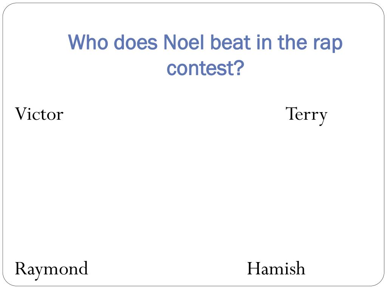
Task: Click the letter W starting the question
Action: pos(77,42)
